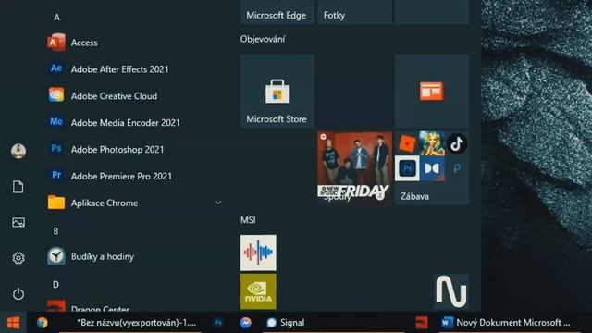This screenshot has height=333, width=592.
Task: Click the Power button icon
Action: tap(18, 293)
